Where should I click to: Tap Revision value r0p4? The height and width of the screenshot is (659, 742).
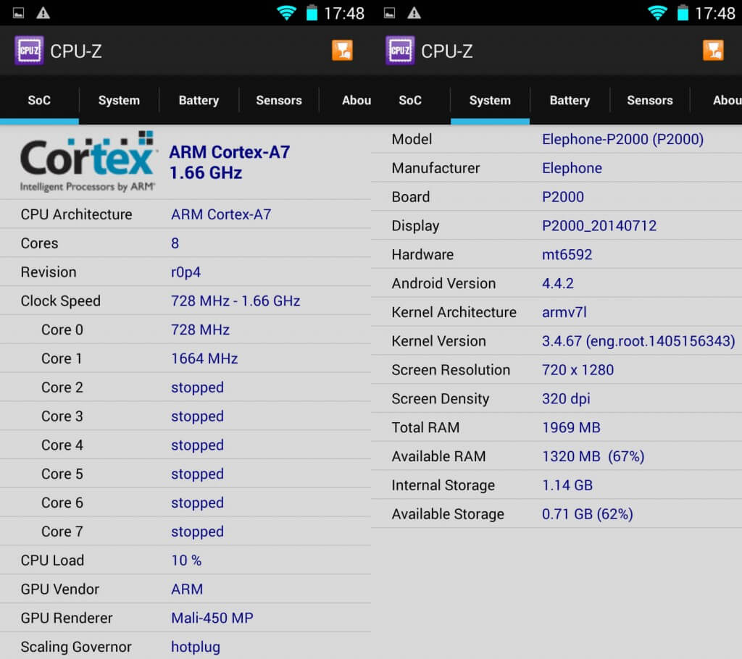[x=185, y=272]
